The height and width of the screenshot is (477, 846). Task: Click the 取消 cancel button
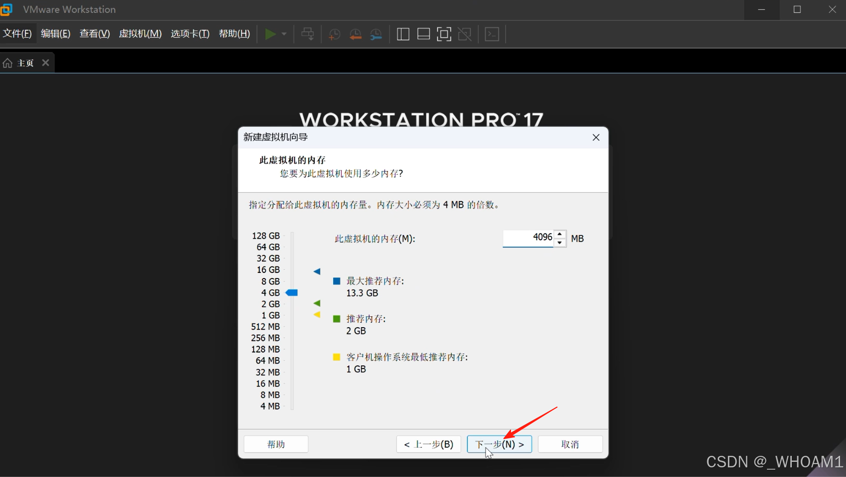[x=570, y=444]
